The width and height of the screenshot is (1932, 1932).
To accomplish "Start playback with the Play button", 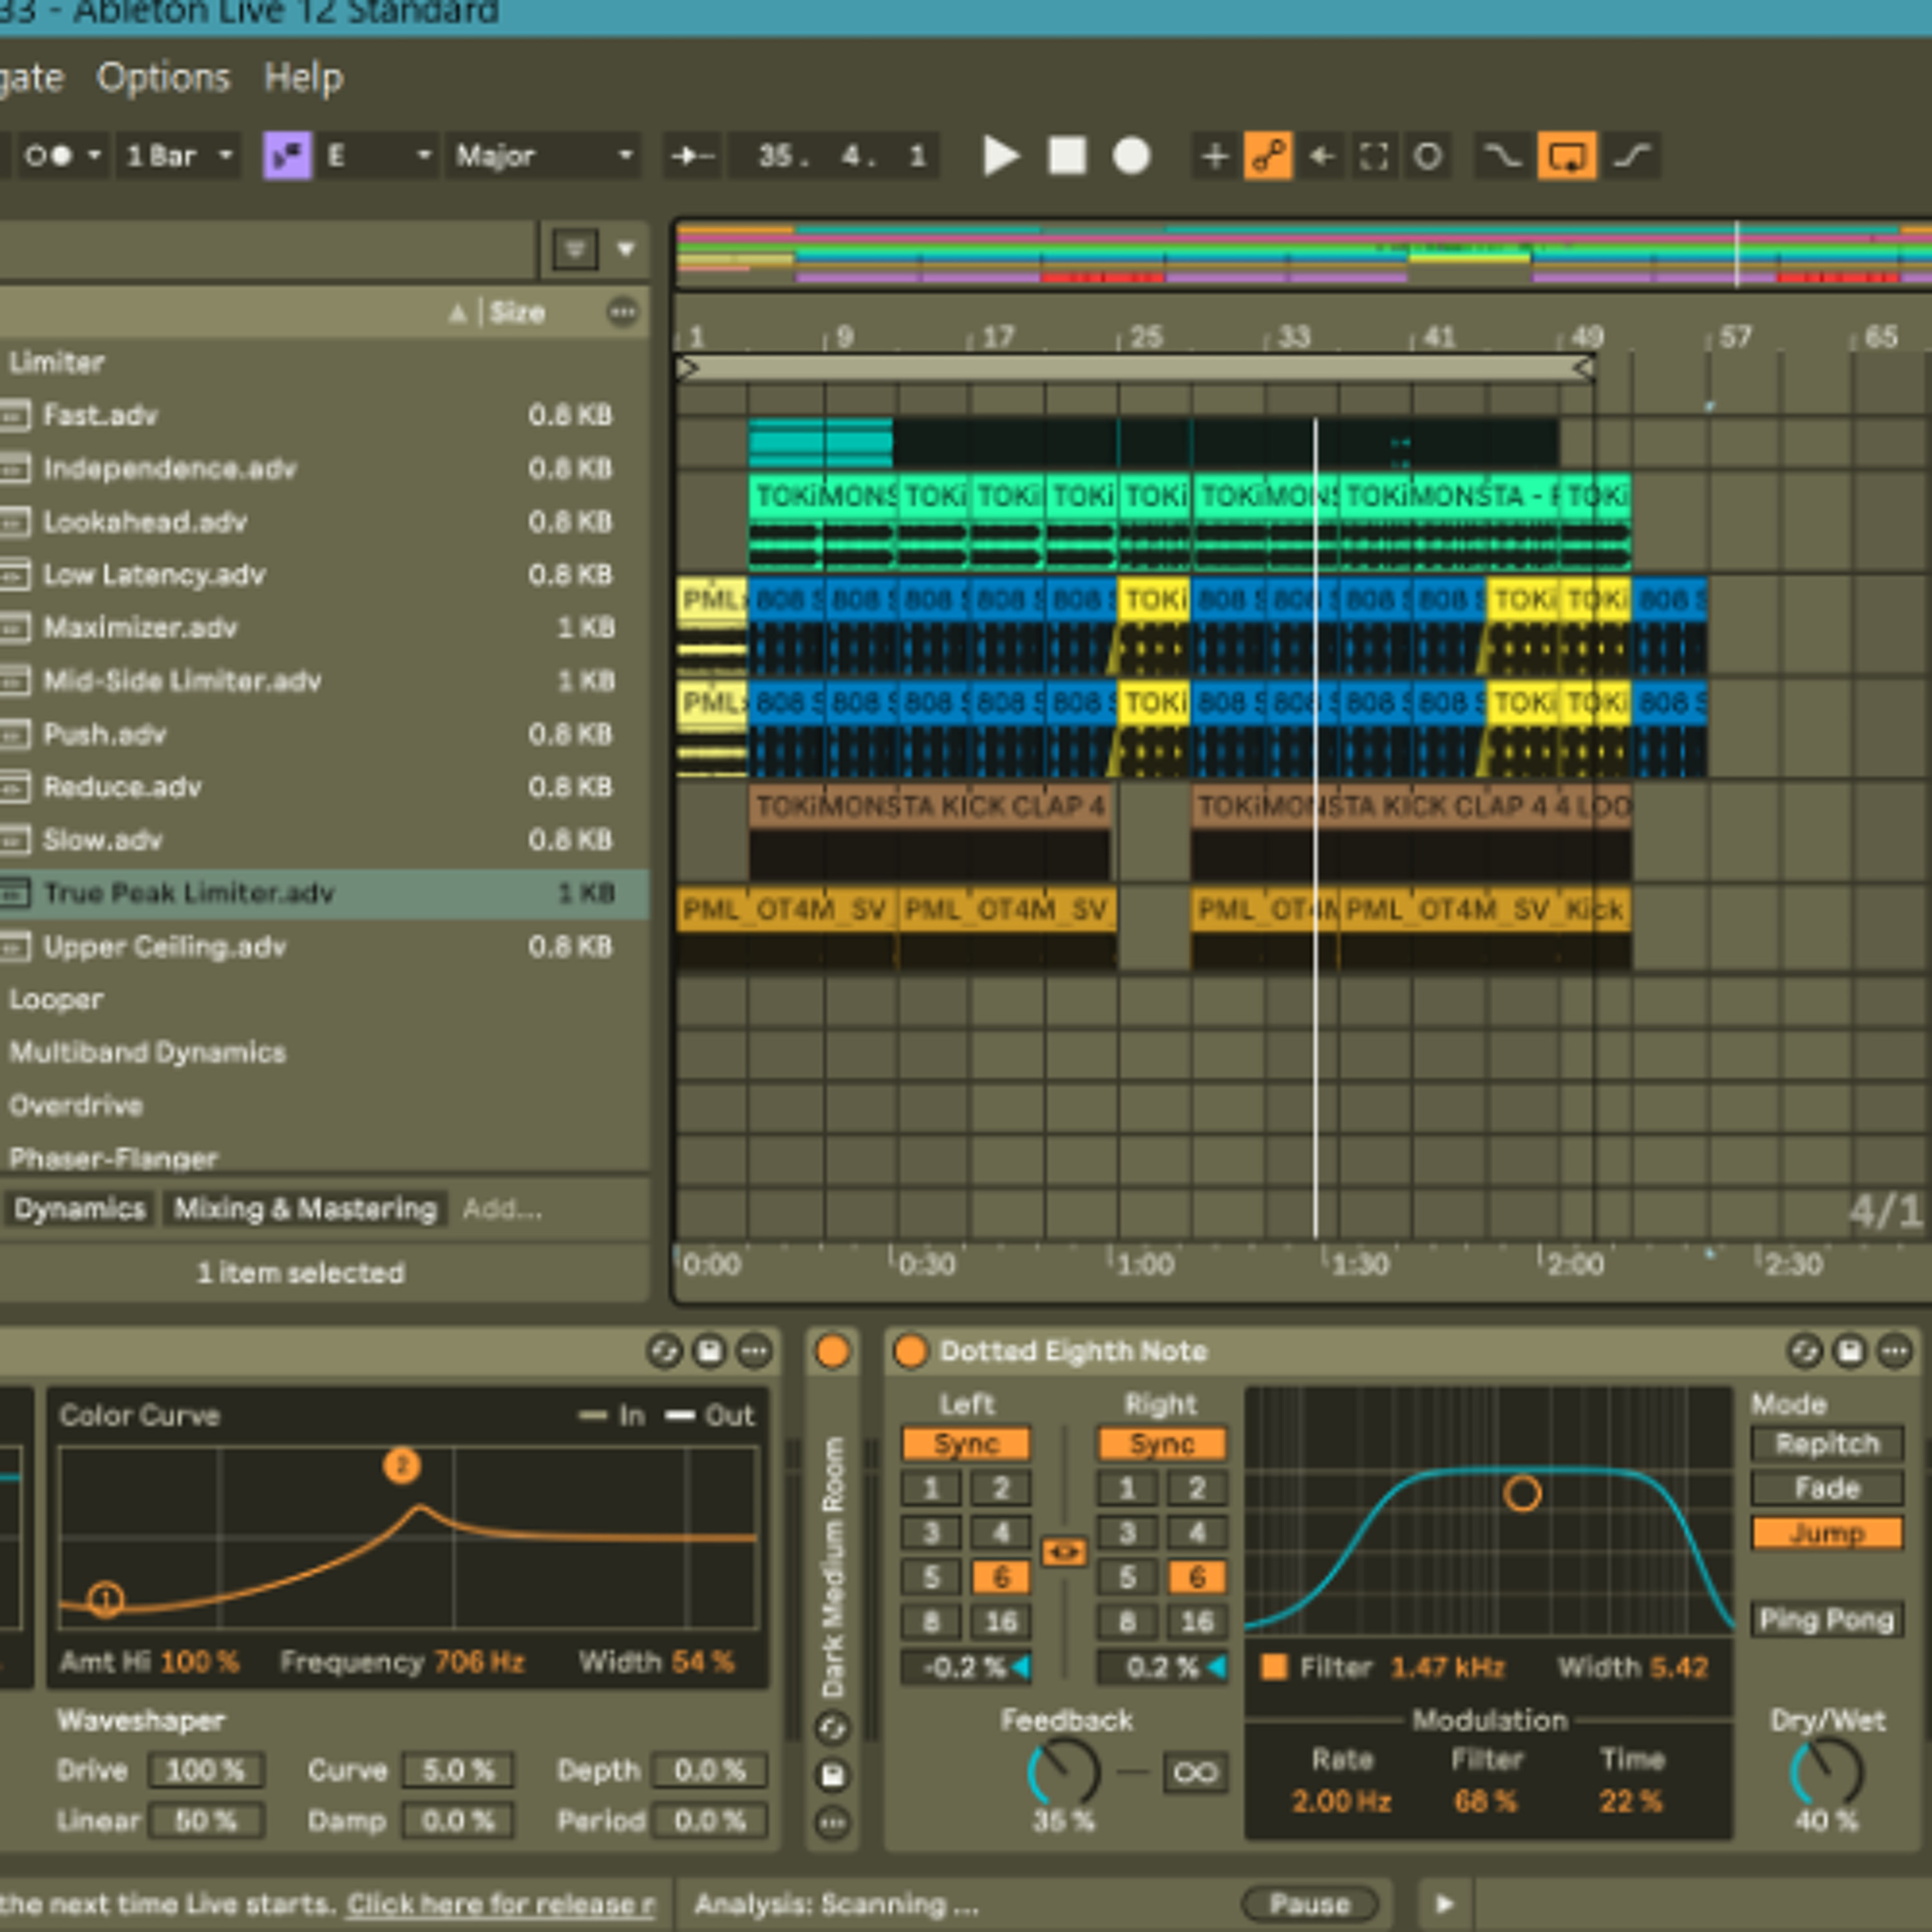I will (x=1000, y=156).
